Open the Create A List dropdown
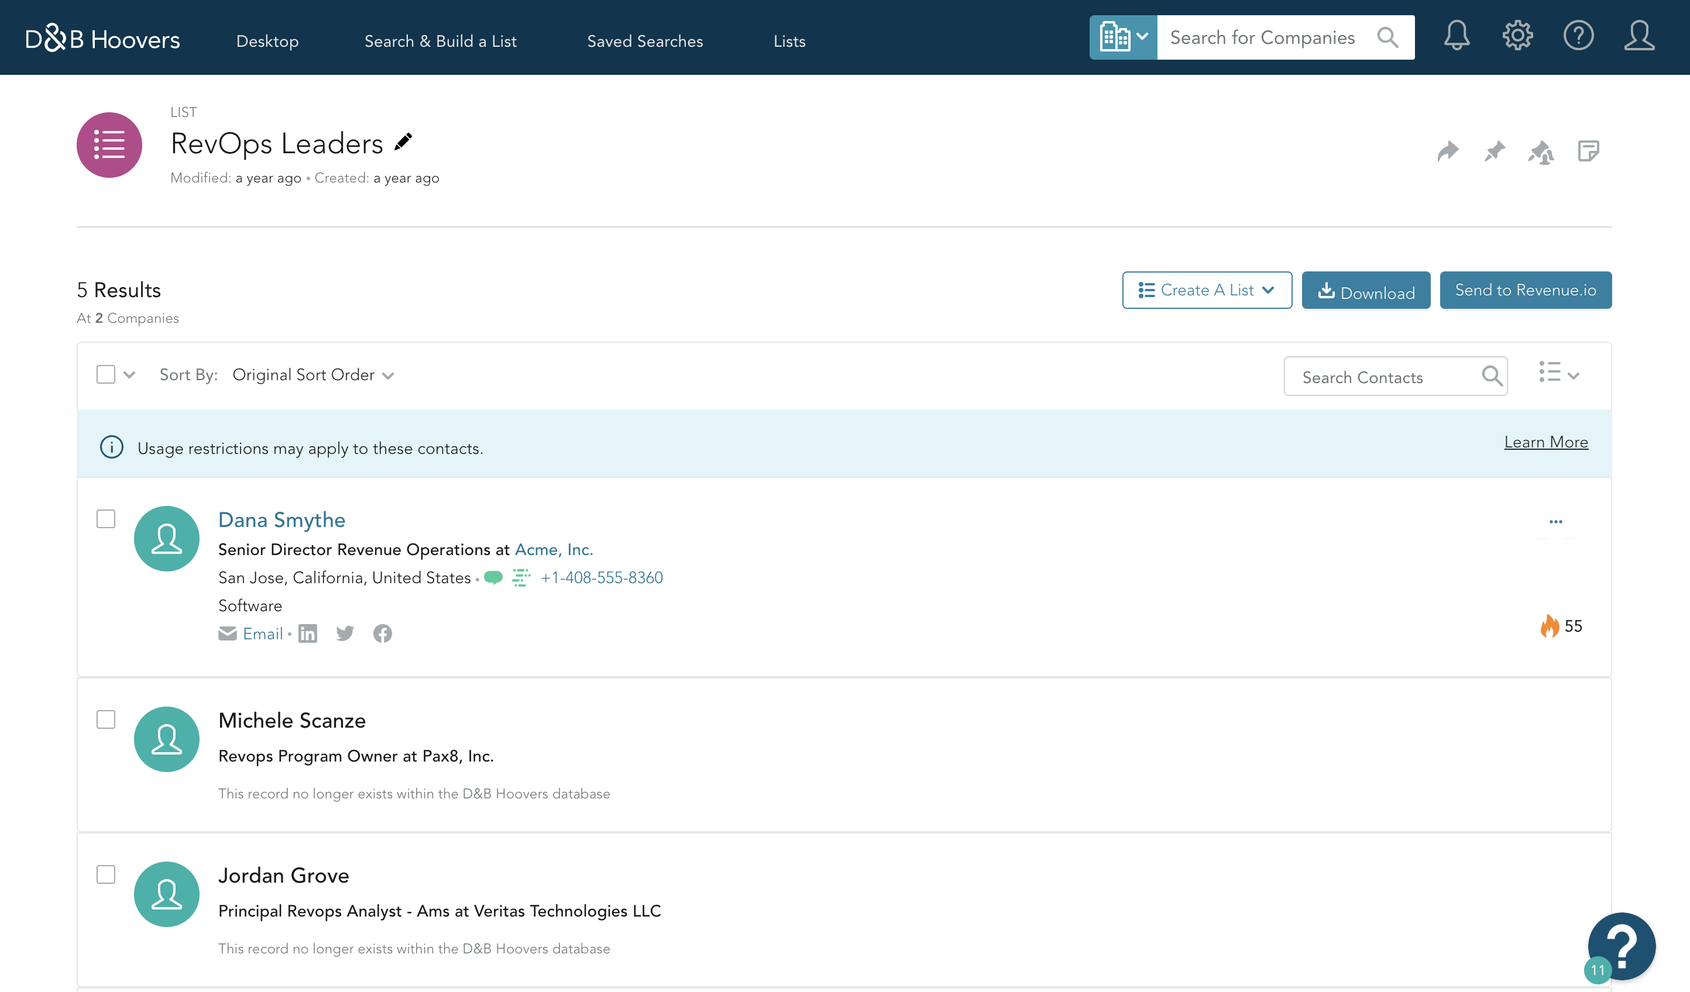The image size is (1690, 992). pyautogui.click(x=1207, y=290)
